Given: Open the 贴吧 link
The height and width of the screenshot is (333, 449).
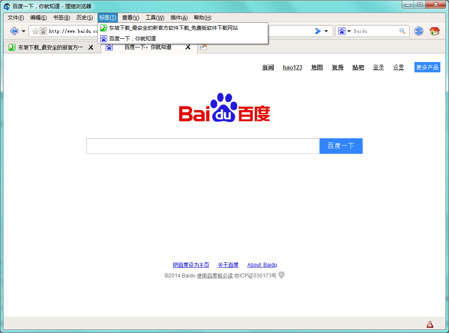Looking at the screenshot, I should [358, 68].
